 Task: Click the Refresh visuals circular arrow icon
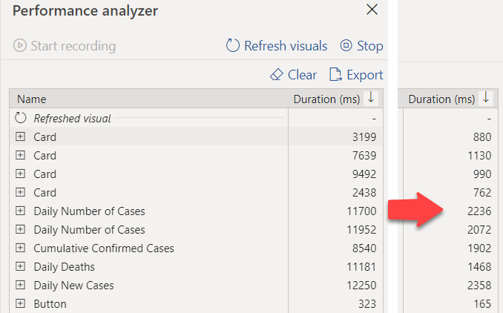(232, 45)
